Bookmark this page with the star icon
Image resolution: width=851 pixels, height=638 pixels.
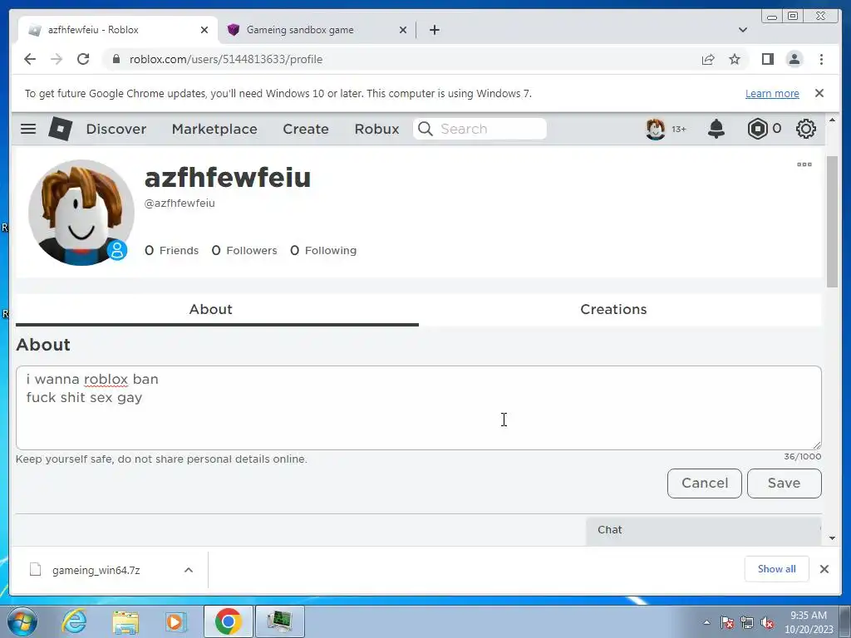click(735, 59)
